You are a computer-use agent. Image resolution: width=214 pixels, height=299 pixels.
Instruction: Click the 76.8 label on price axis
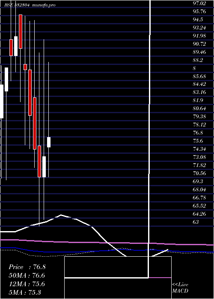tap(198, 133)
